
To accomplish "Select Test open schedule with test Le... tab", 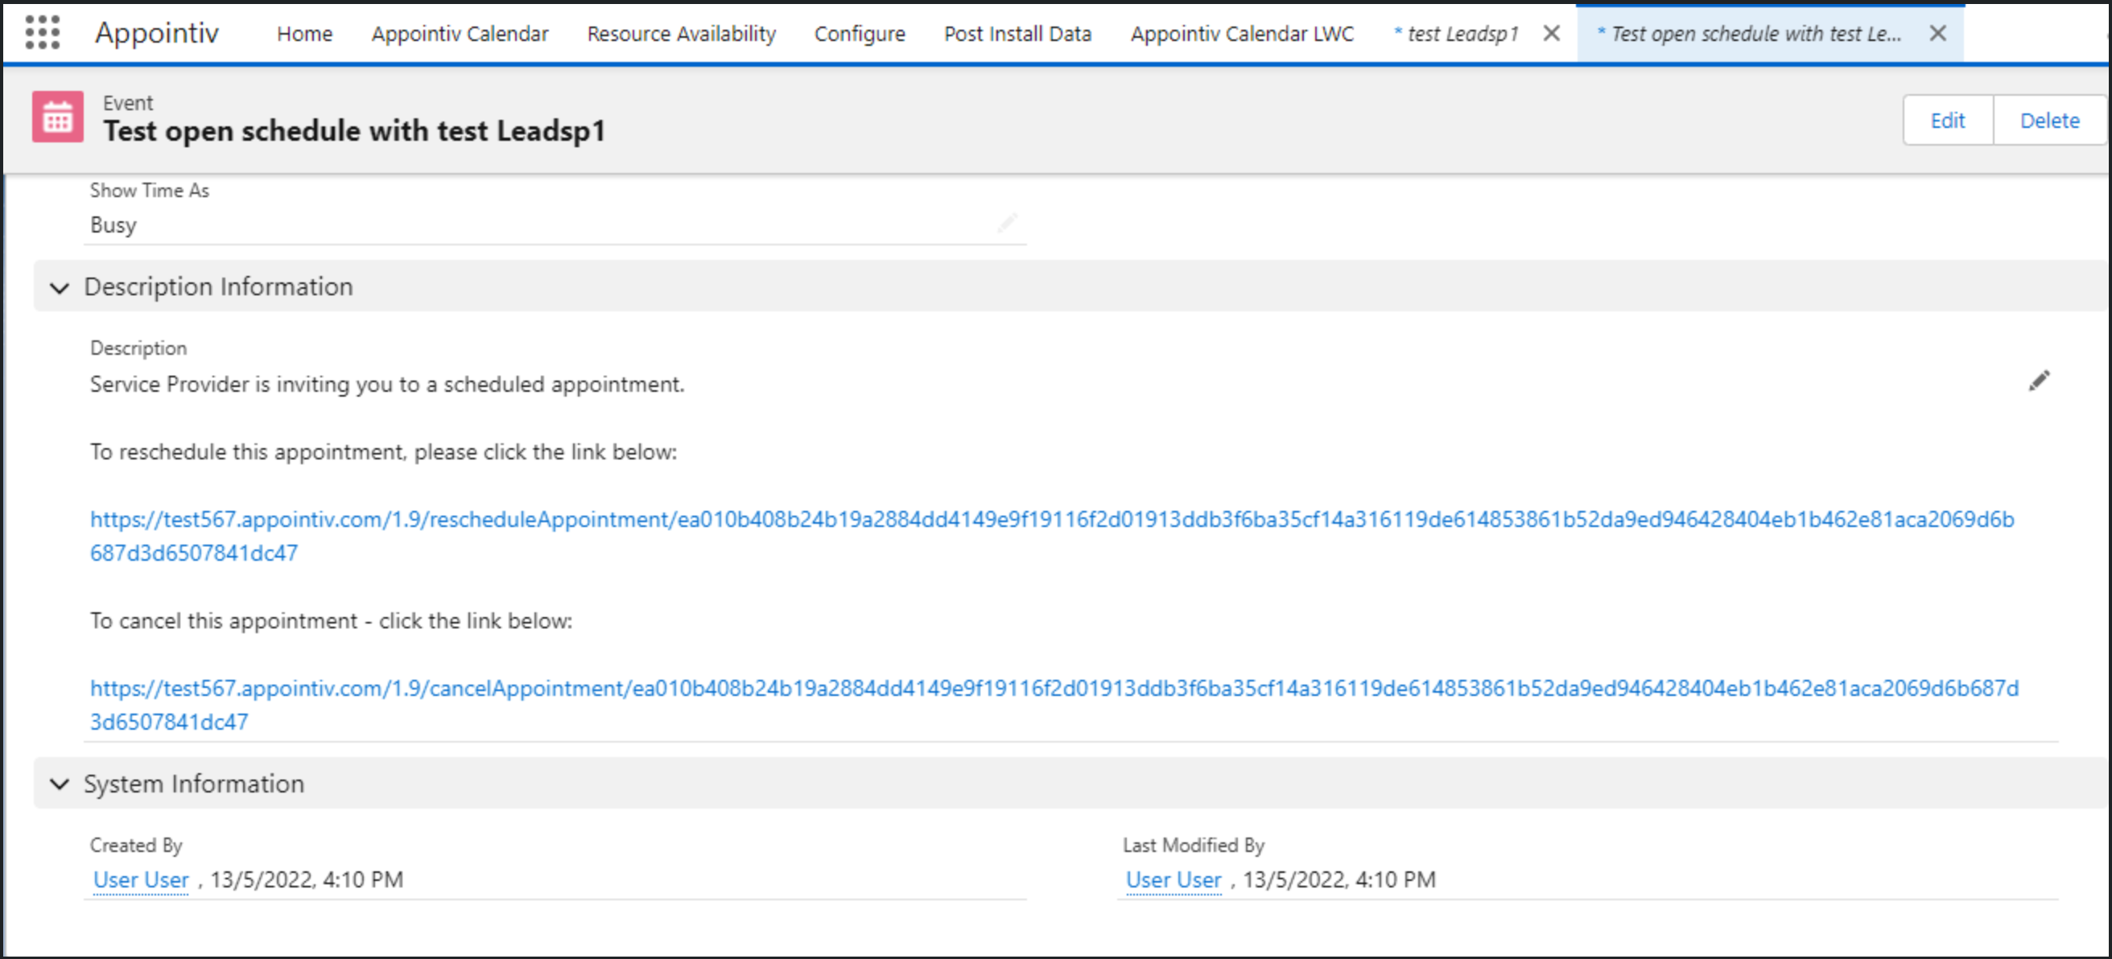I will 1749,34.
